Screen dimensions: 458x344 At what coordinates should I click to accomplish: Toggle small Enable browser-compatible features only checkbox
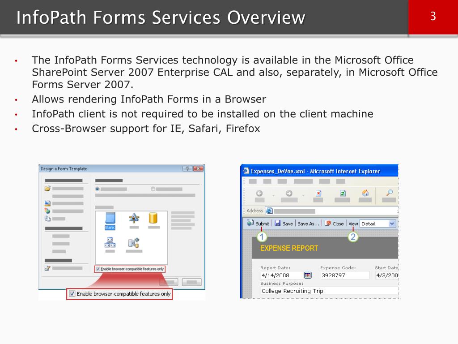pyautogui.click(x=98, y=269)
